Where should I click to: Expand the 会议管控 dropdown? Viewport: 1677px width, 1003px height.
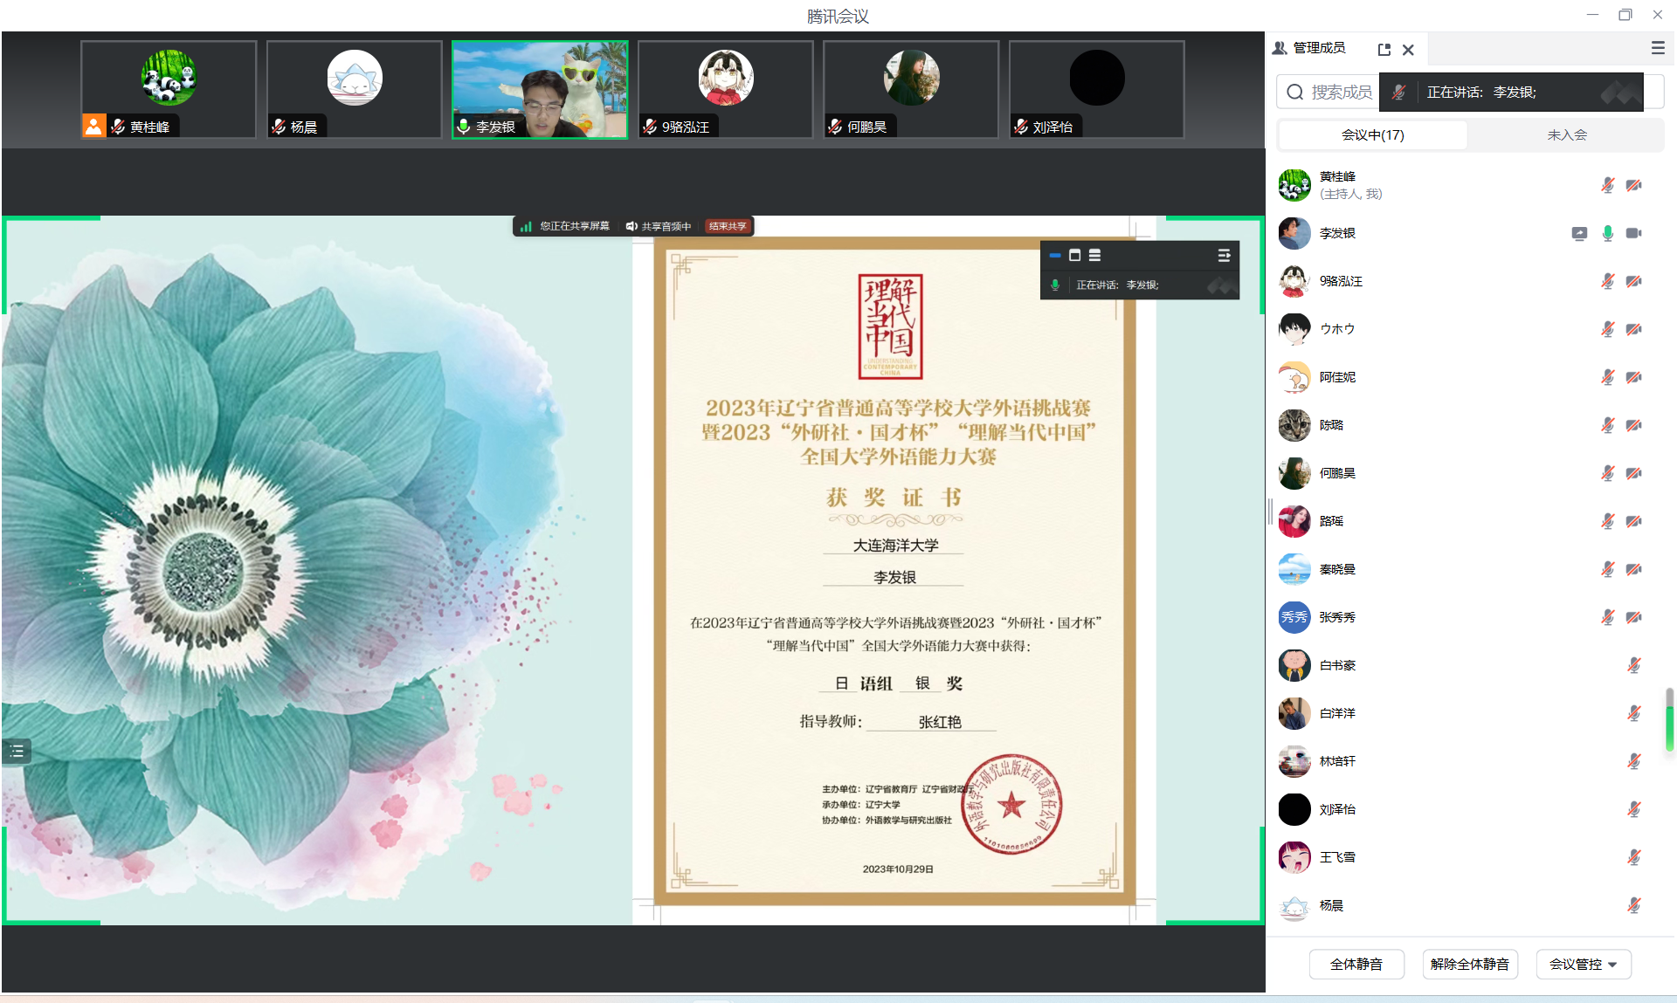[1583, 964]
